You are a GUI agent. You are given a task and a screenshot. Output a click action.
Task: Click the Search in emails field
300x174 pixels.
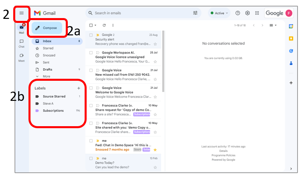tap(142, 13)
